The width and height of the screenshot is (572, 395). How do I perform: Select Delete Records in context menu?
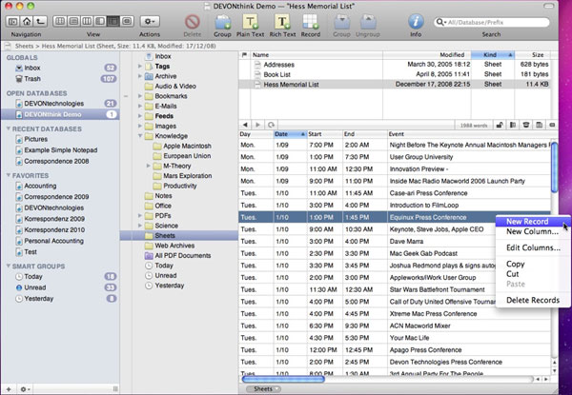[x=532, y=300]
